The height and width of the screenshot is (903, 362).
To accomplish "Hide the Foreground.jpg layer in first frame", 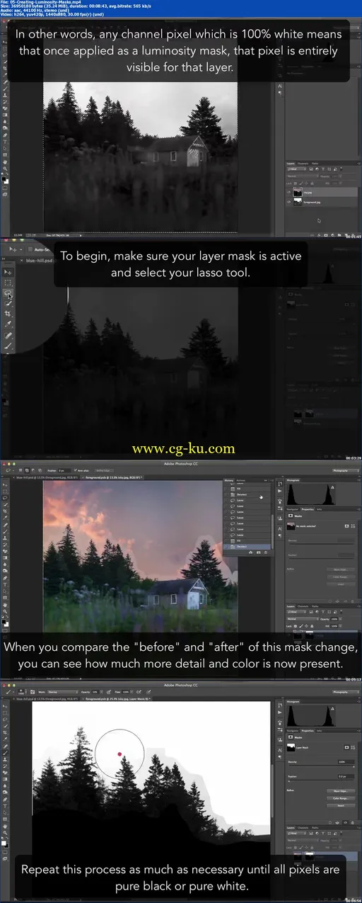I will tap(288, 202).
